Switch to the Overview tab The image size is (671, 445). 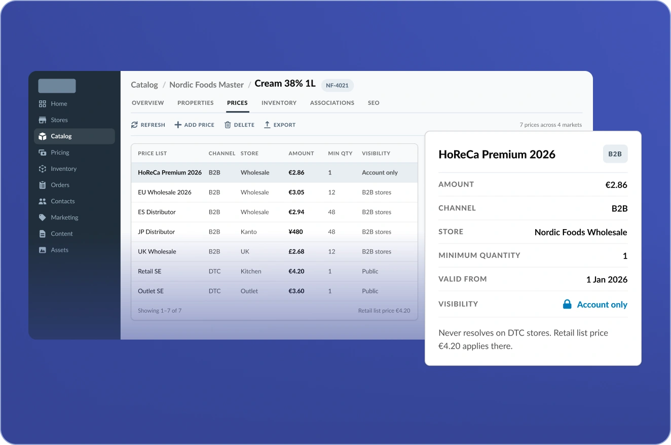(148, 103)
